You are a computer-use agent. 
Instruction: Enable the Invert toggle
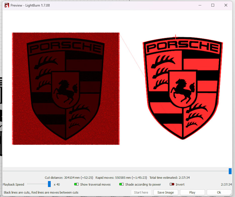(x=172, y=184)
